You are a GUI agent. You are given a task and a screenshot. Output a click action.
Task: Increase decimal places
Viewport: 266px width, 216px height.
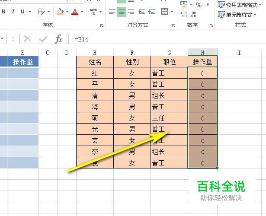click(x=183, y=15)
